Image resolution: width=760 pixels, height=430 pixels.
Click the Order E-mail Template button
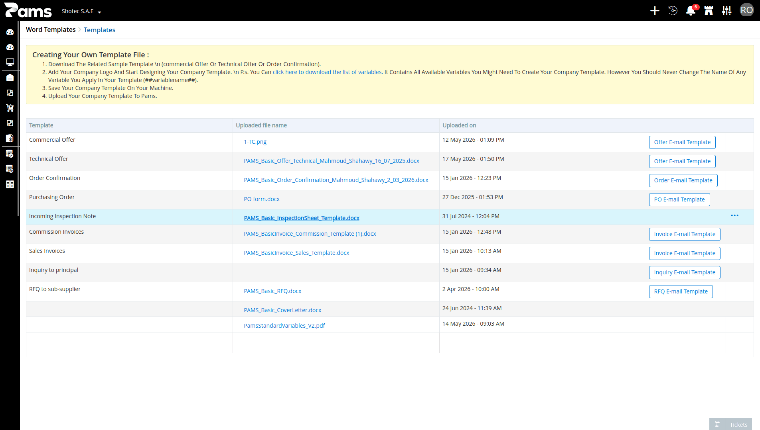683,180
